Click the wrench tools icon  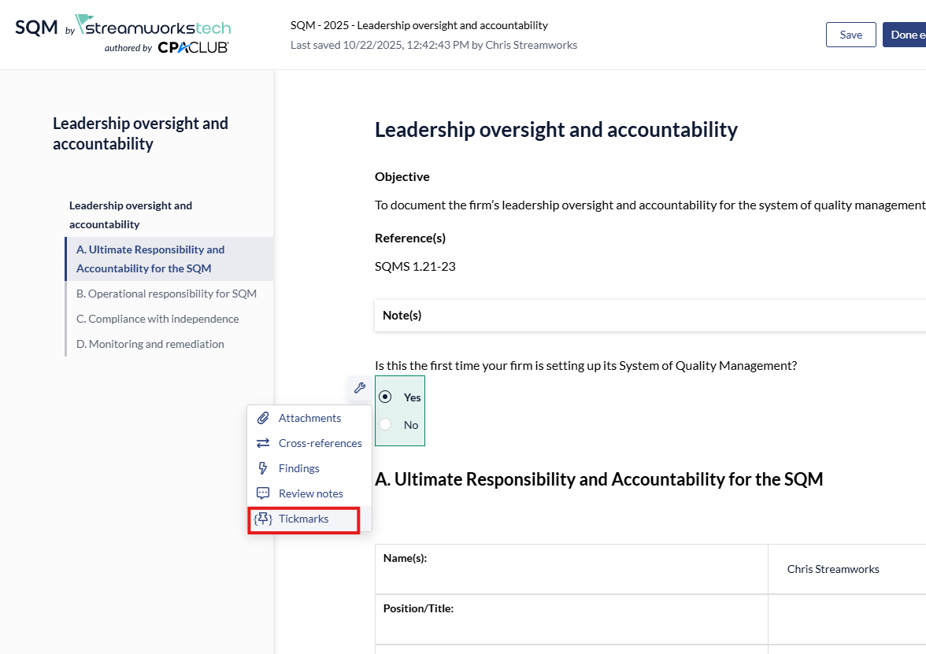pos(359,387)
